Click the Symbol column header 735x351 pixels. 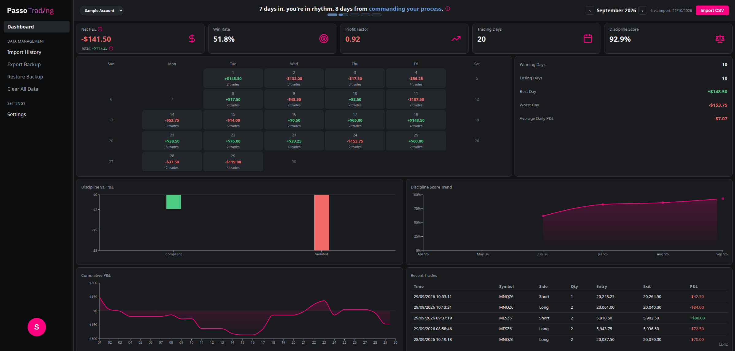[x=506, y=286]
